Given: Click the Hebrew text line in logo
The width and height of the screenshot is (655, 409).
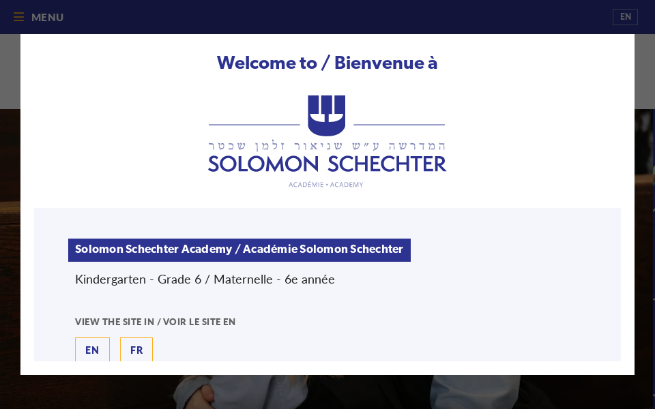Looking at the screenshot, I should [x=327, y=146].
